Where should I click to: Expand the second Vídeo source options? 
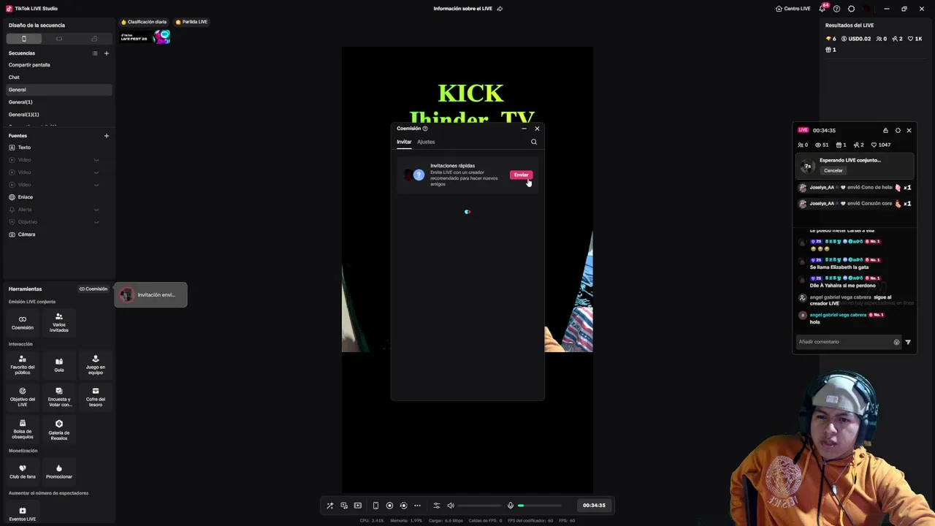point(96,172)
